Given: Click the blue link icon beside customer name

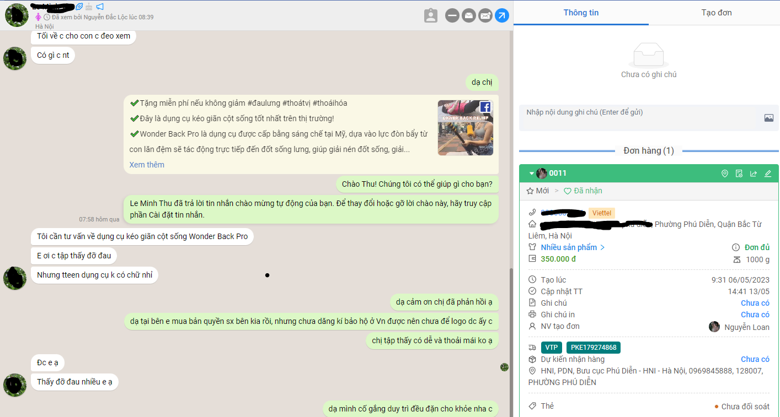Looking at the screenshot, I should tap(79, 7).
